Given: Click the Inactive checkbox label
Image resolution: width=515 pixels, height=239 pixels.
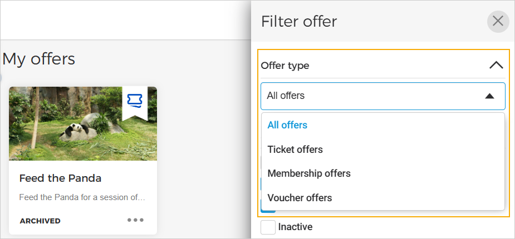Looking at the screenshot, I should [x=295, y=227].
